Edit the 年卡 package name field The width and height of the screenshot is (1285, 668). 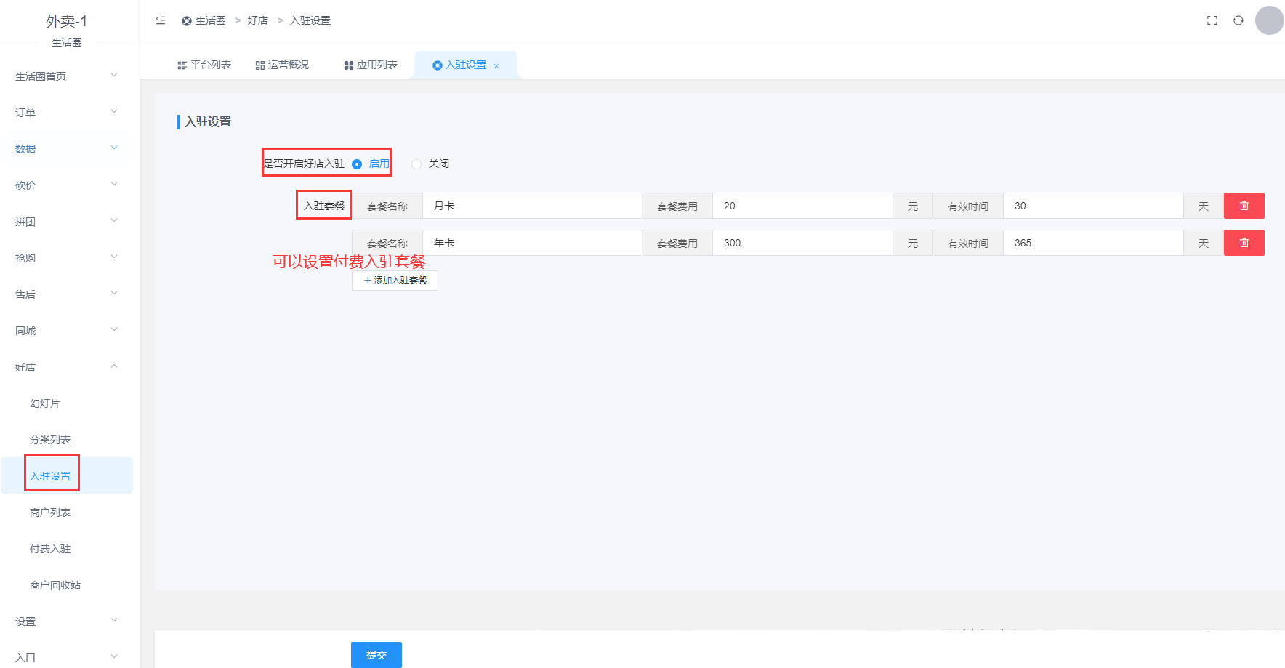pyautogui.click(x=532, y=243)
